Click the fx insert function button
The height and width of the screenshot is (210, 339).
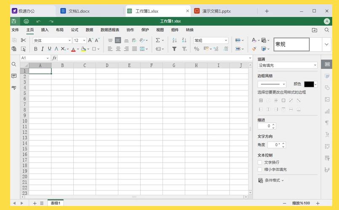[54, 58]
